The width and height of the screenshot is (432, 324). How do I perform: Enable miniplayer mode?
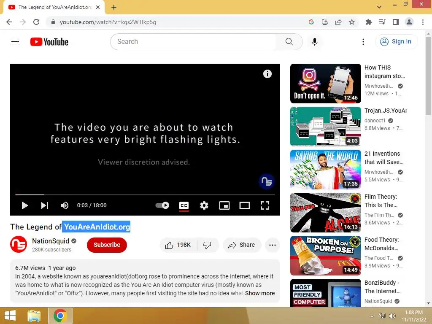click(224, 205)
